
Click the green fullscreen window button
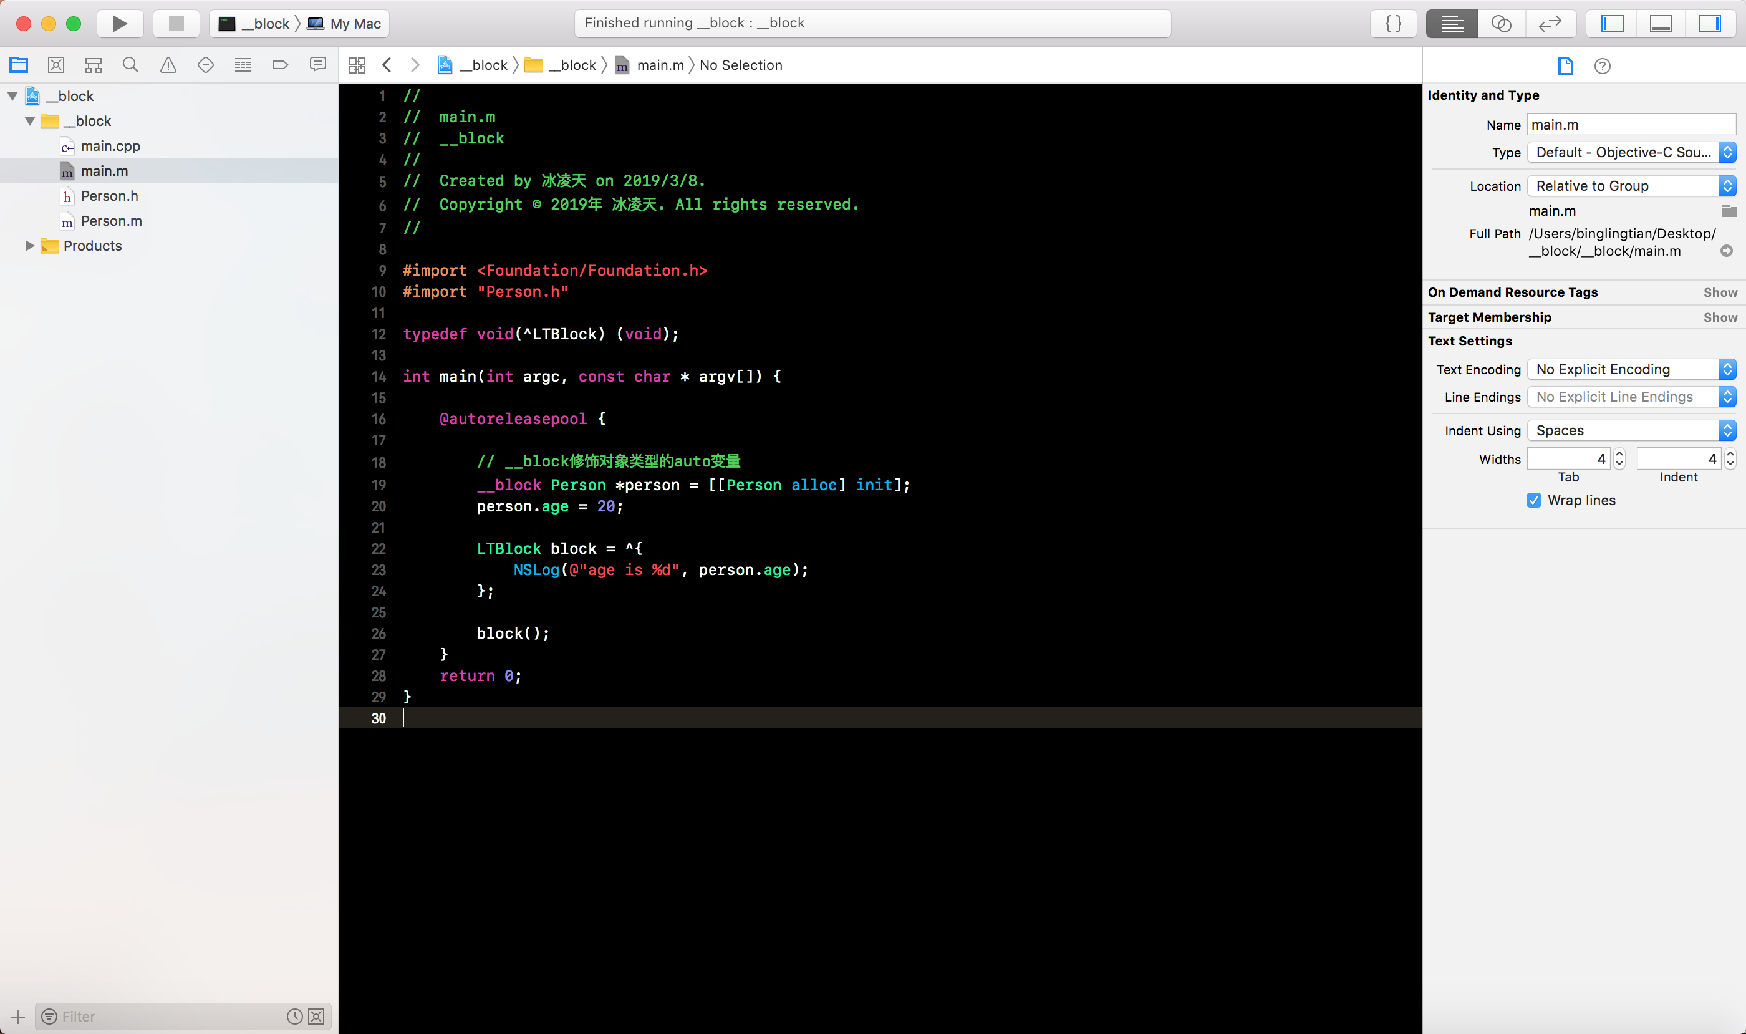pos(73,24)
